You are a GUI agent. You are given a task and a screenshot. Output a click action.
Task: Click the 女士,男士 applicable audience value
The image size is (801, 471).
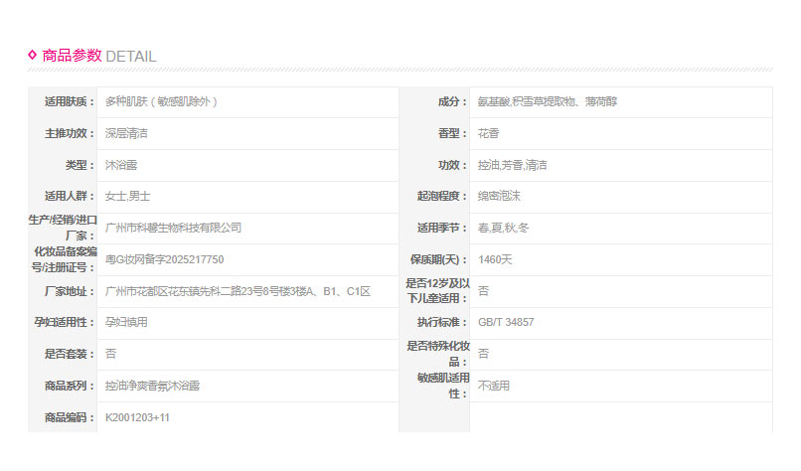click(x=127, y=197)
